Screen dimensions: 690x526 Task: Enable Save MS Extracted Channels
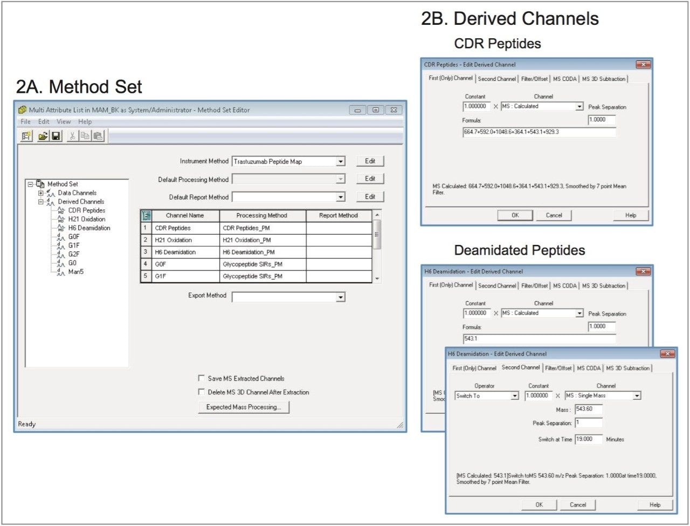coord(202,378)
